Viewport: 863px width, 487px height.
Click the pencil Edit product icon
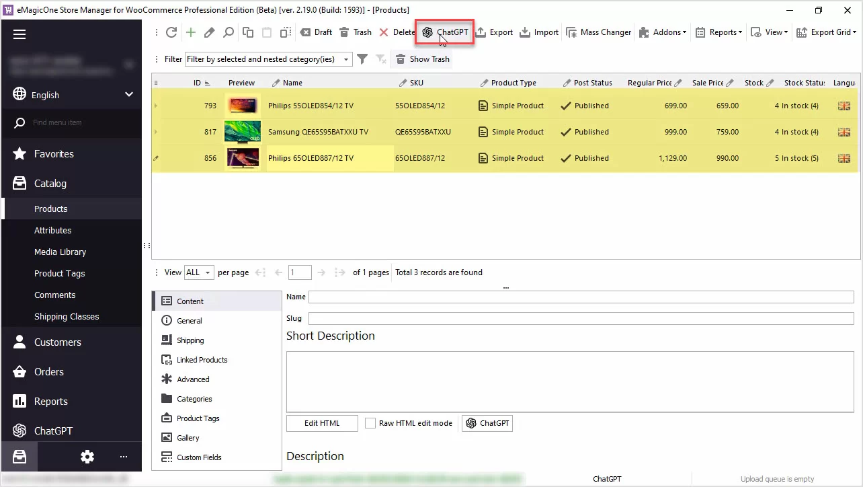[x=210, y=32]
